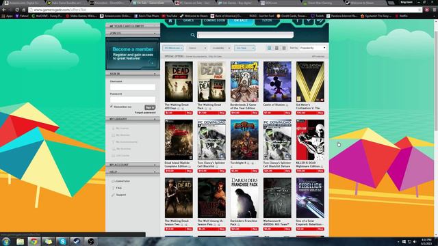Open the Twitch bookmark
This screenshot has height=246, width=438.
(318, 16)
